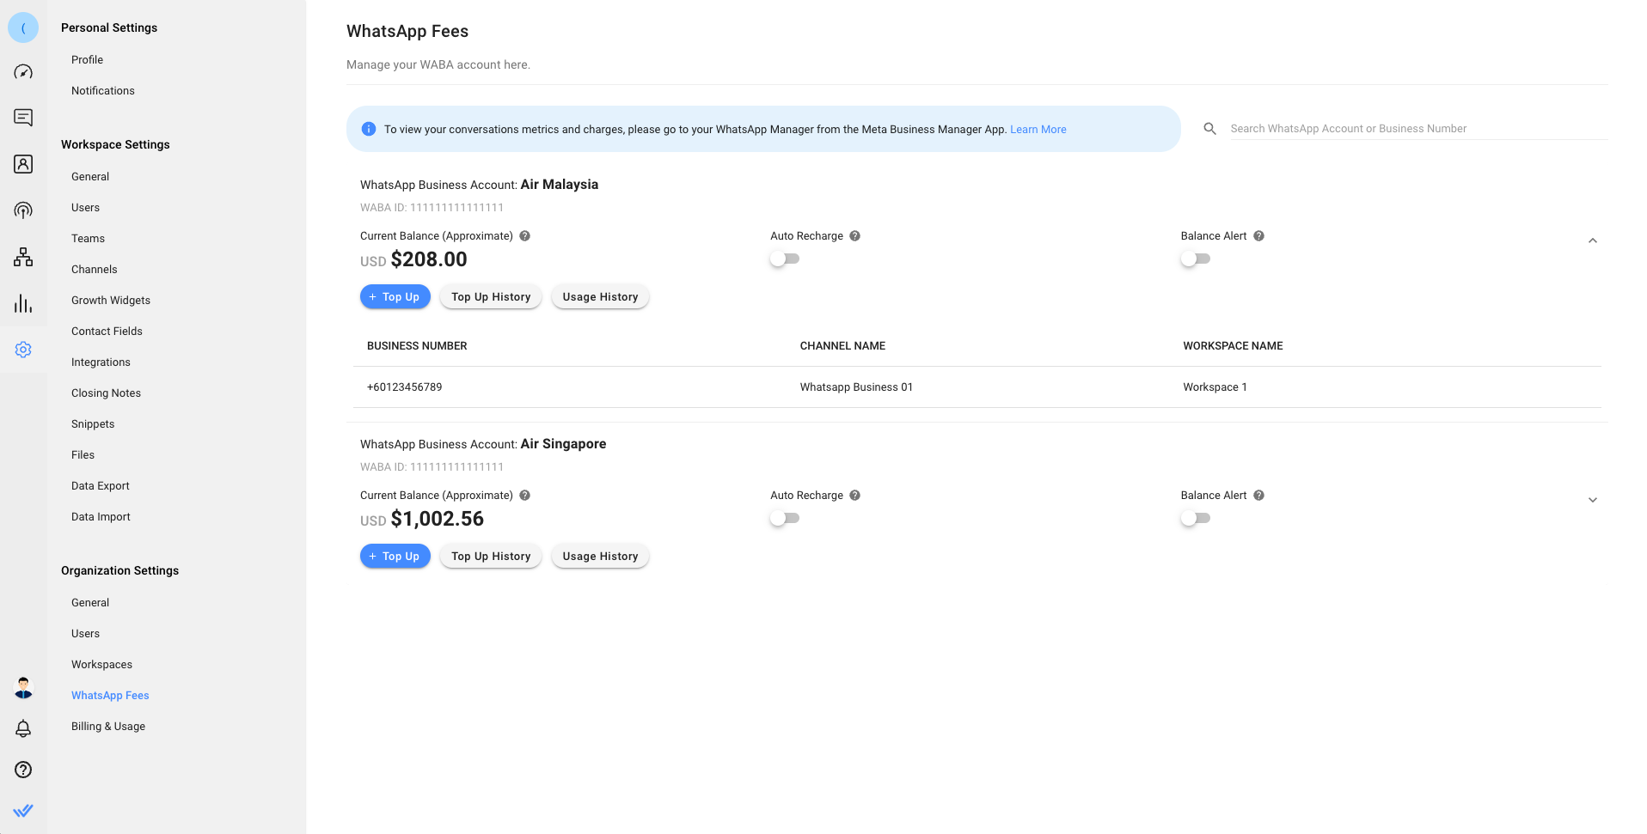Open the broadcasts antenna icon in sidebar
The image size is (1647, 834).
tap(23, 210)
